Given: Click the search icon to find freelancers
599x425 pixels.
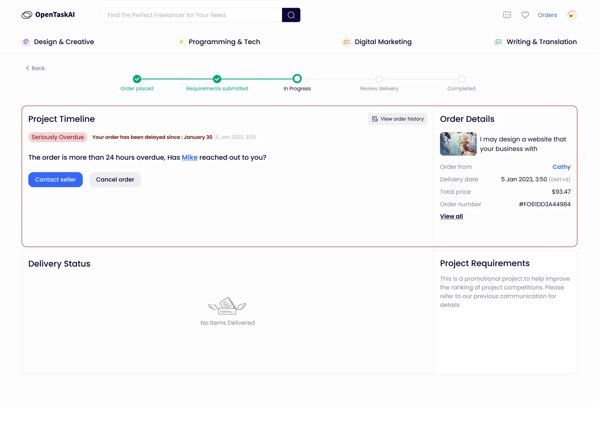Looking at the screenshot, I should coord(291,15).
